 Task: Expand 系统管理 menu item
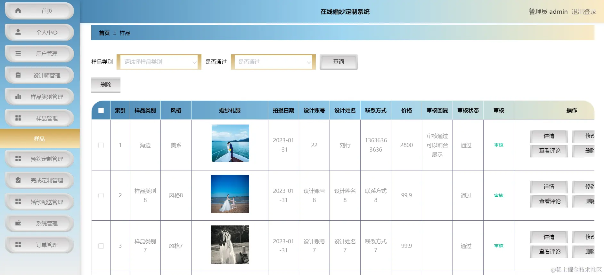tap(39, 223)
